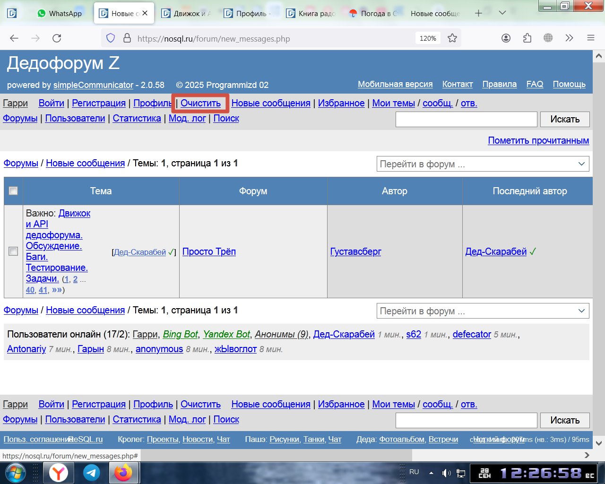Switch to the Погода browser tab
The image size is (605, 484).
(373, 13)
